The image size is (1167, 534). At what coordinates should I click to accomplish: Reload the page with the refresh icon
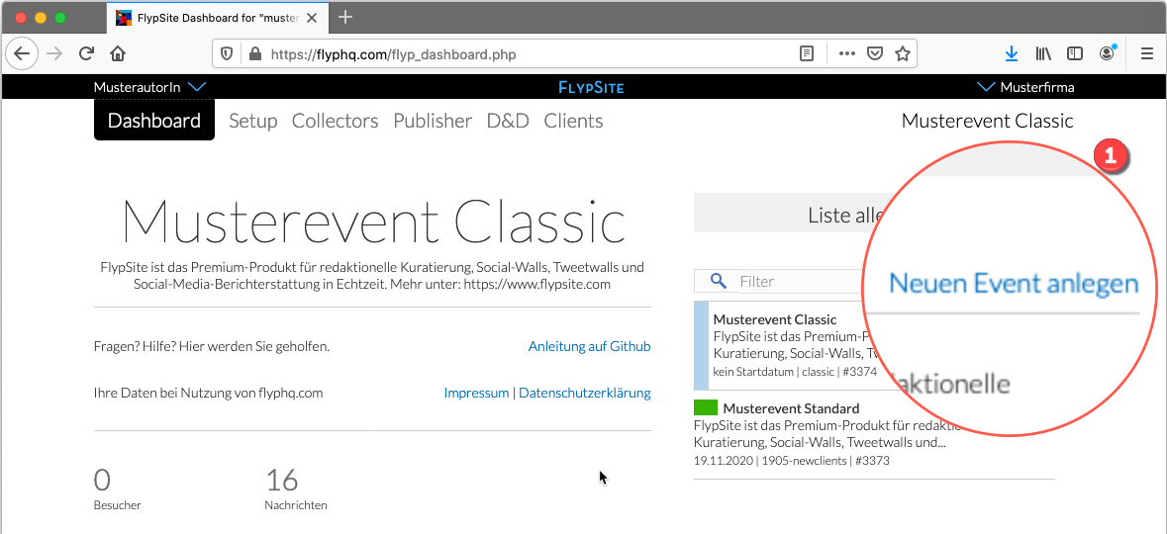(x=86, y=53)
